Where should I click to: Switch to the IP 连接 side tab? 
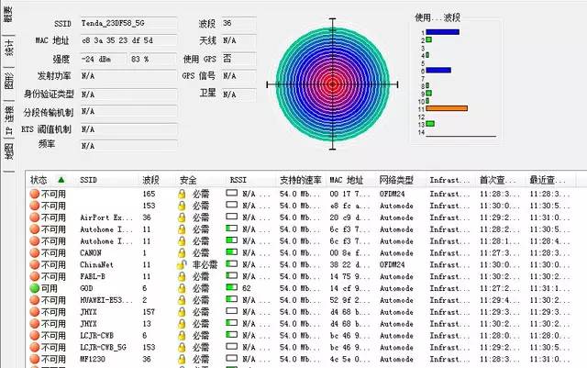pyautogui.click(x=9, y=118)
